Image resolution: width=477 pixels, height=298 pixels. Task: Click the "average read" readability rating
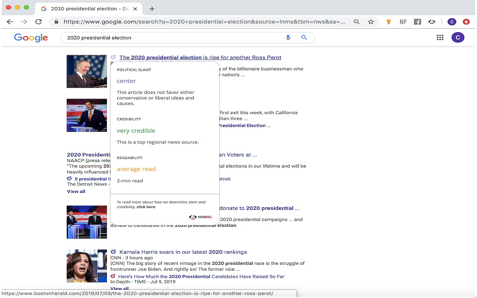click(x=136, y=169)
